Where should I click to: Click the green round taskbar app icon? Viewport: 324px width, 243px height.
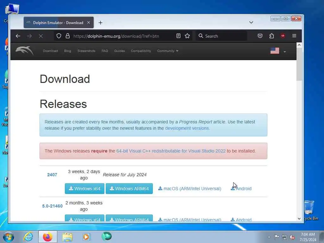point(107,236)
